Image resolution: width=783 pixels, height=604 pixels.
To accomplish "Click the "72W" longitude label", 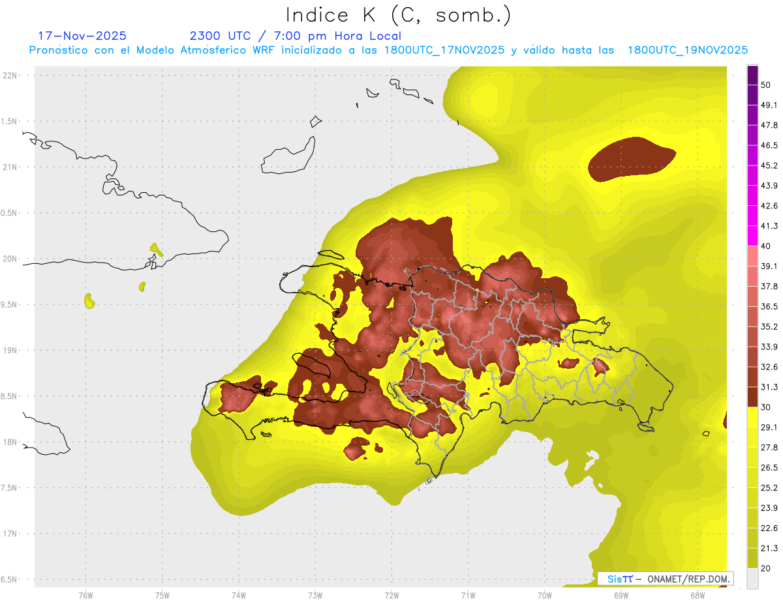I will point(391,596).
